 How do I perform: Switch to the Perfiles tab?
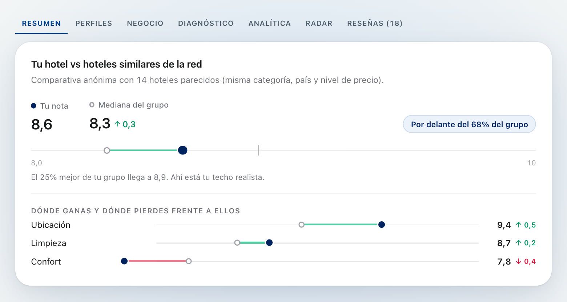click(94, 23)
